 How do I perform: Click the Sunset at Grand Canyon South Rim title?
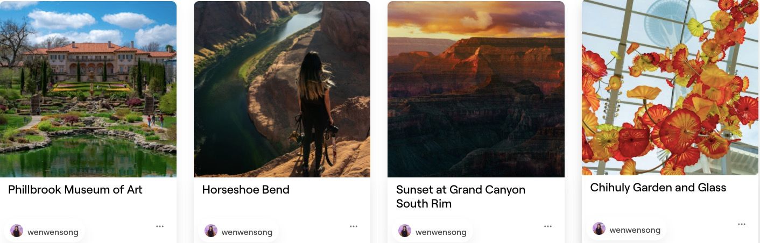[x=461, y=197]
